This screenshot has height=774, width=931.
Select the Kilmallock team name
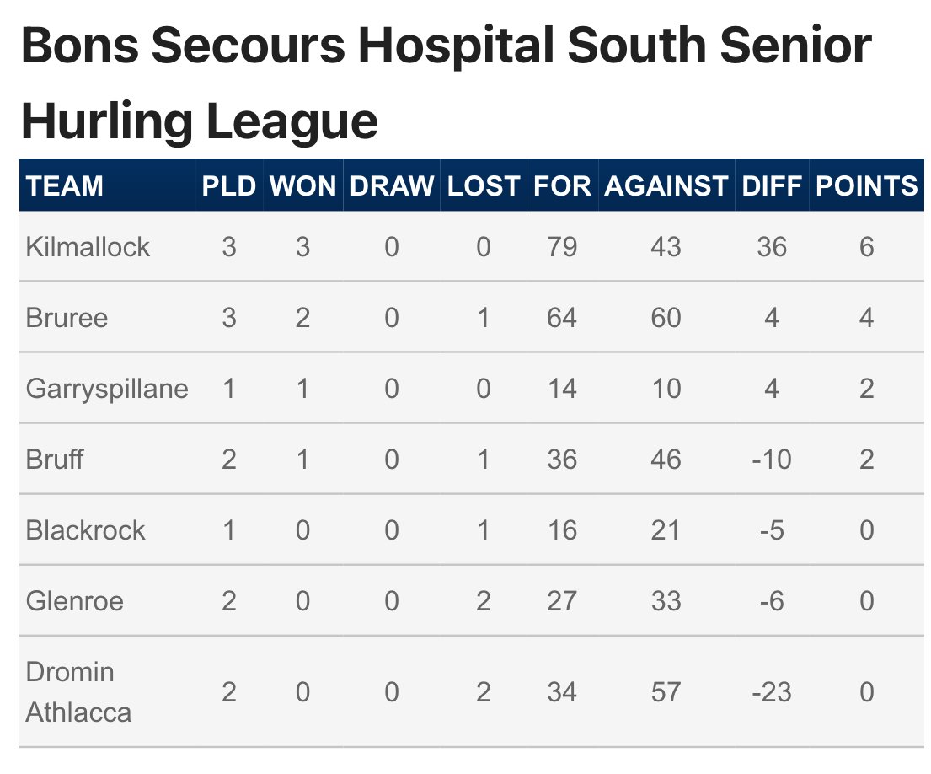click(x=88, y=247)
